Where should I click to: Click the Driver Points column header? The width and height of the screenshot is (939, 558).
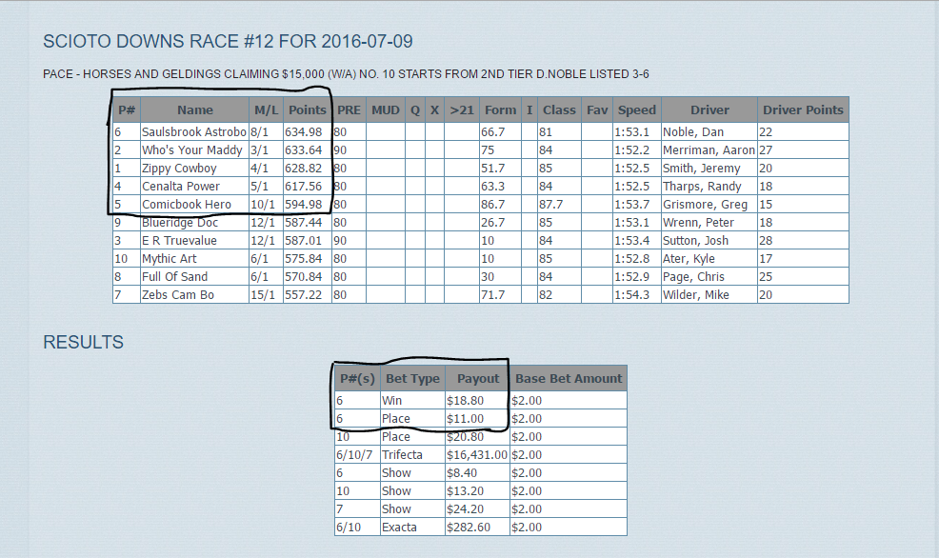[803, 110]
